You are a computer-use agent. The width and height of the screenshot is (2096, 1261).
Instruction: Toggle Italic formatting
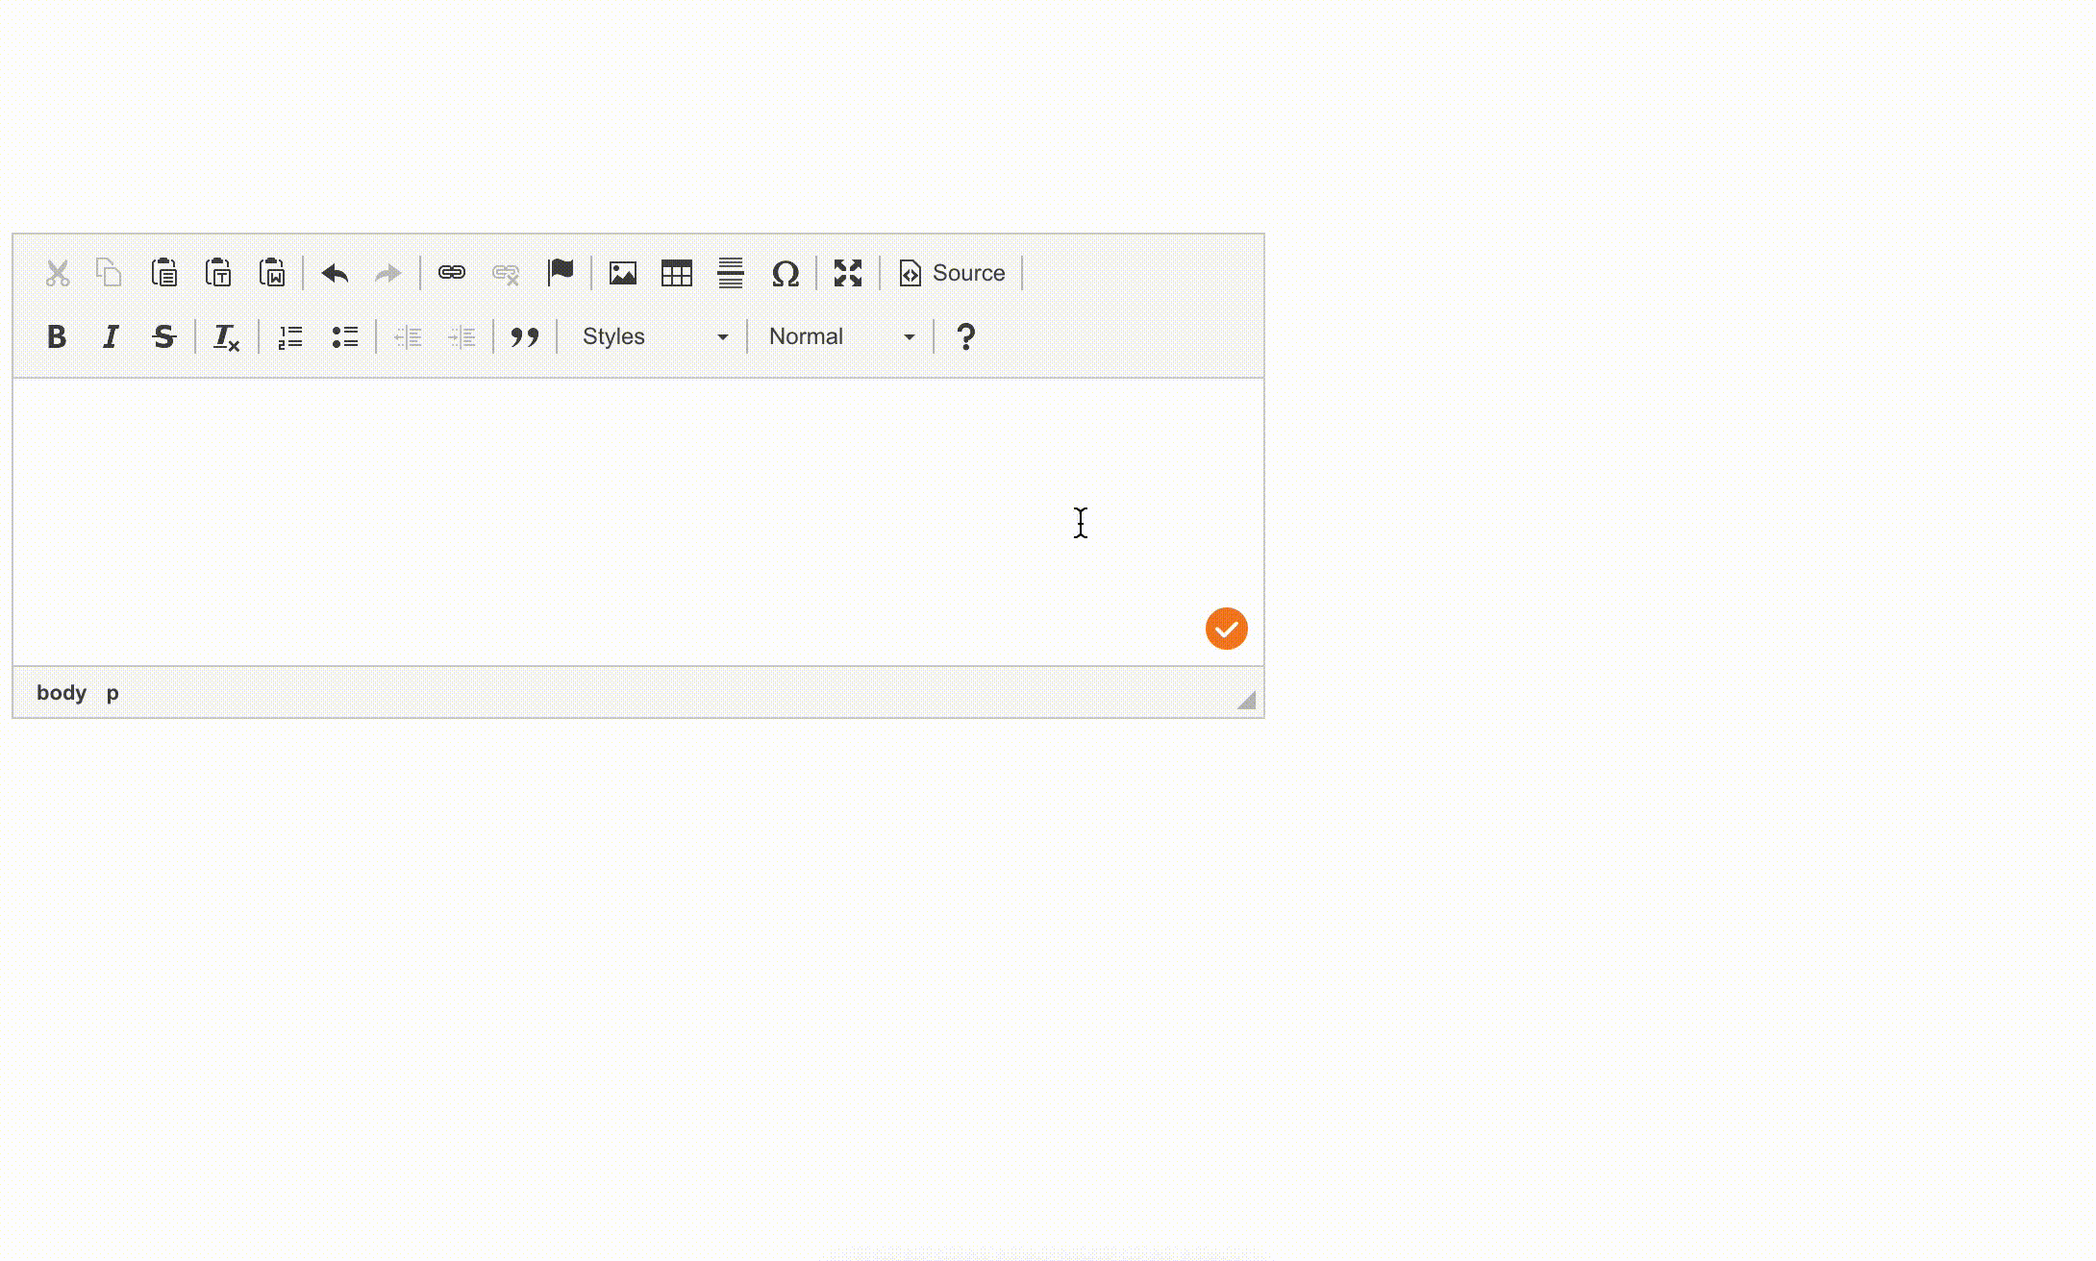tap(111, 336)
